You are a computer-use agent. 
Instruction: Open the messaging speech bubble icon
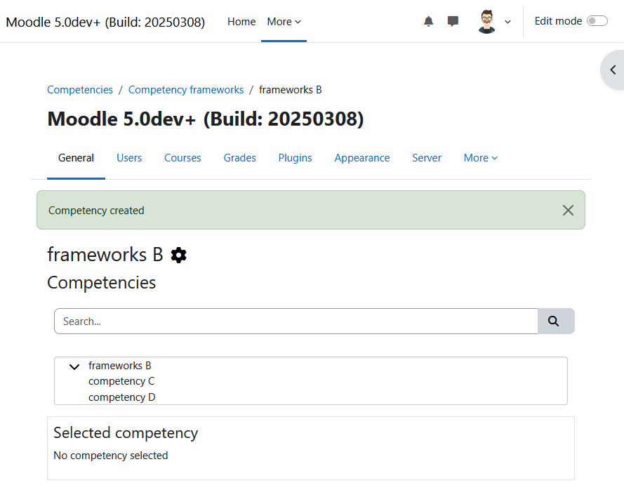pyautogui.click(x=453, y=21)
